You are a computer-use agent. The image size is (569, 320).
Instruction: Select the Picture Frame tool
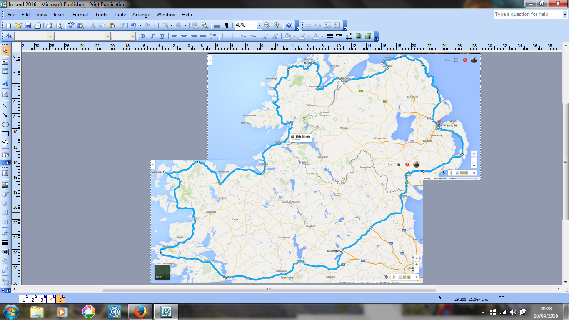click(5, 95)
